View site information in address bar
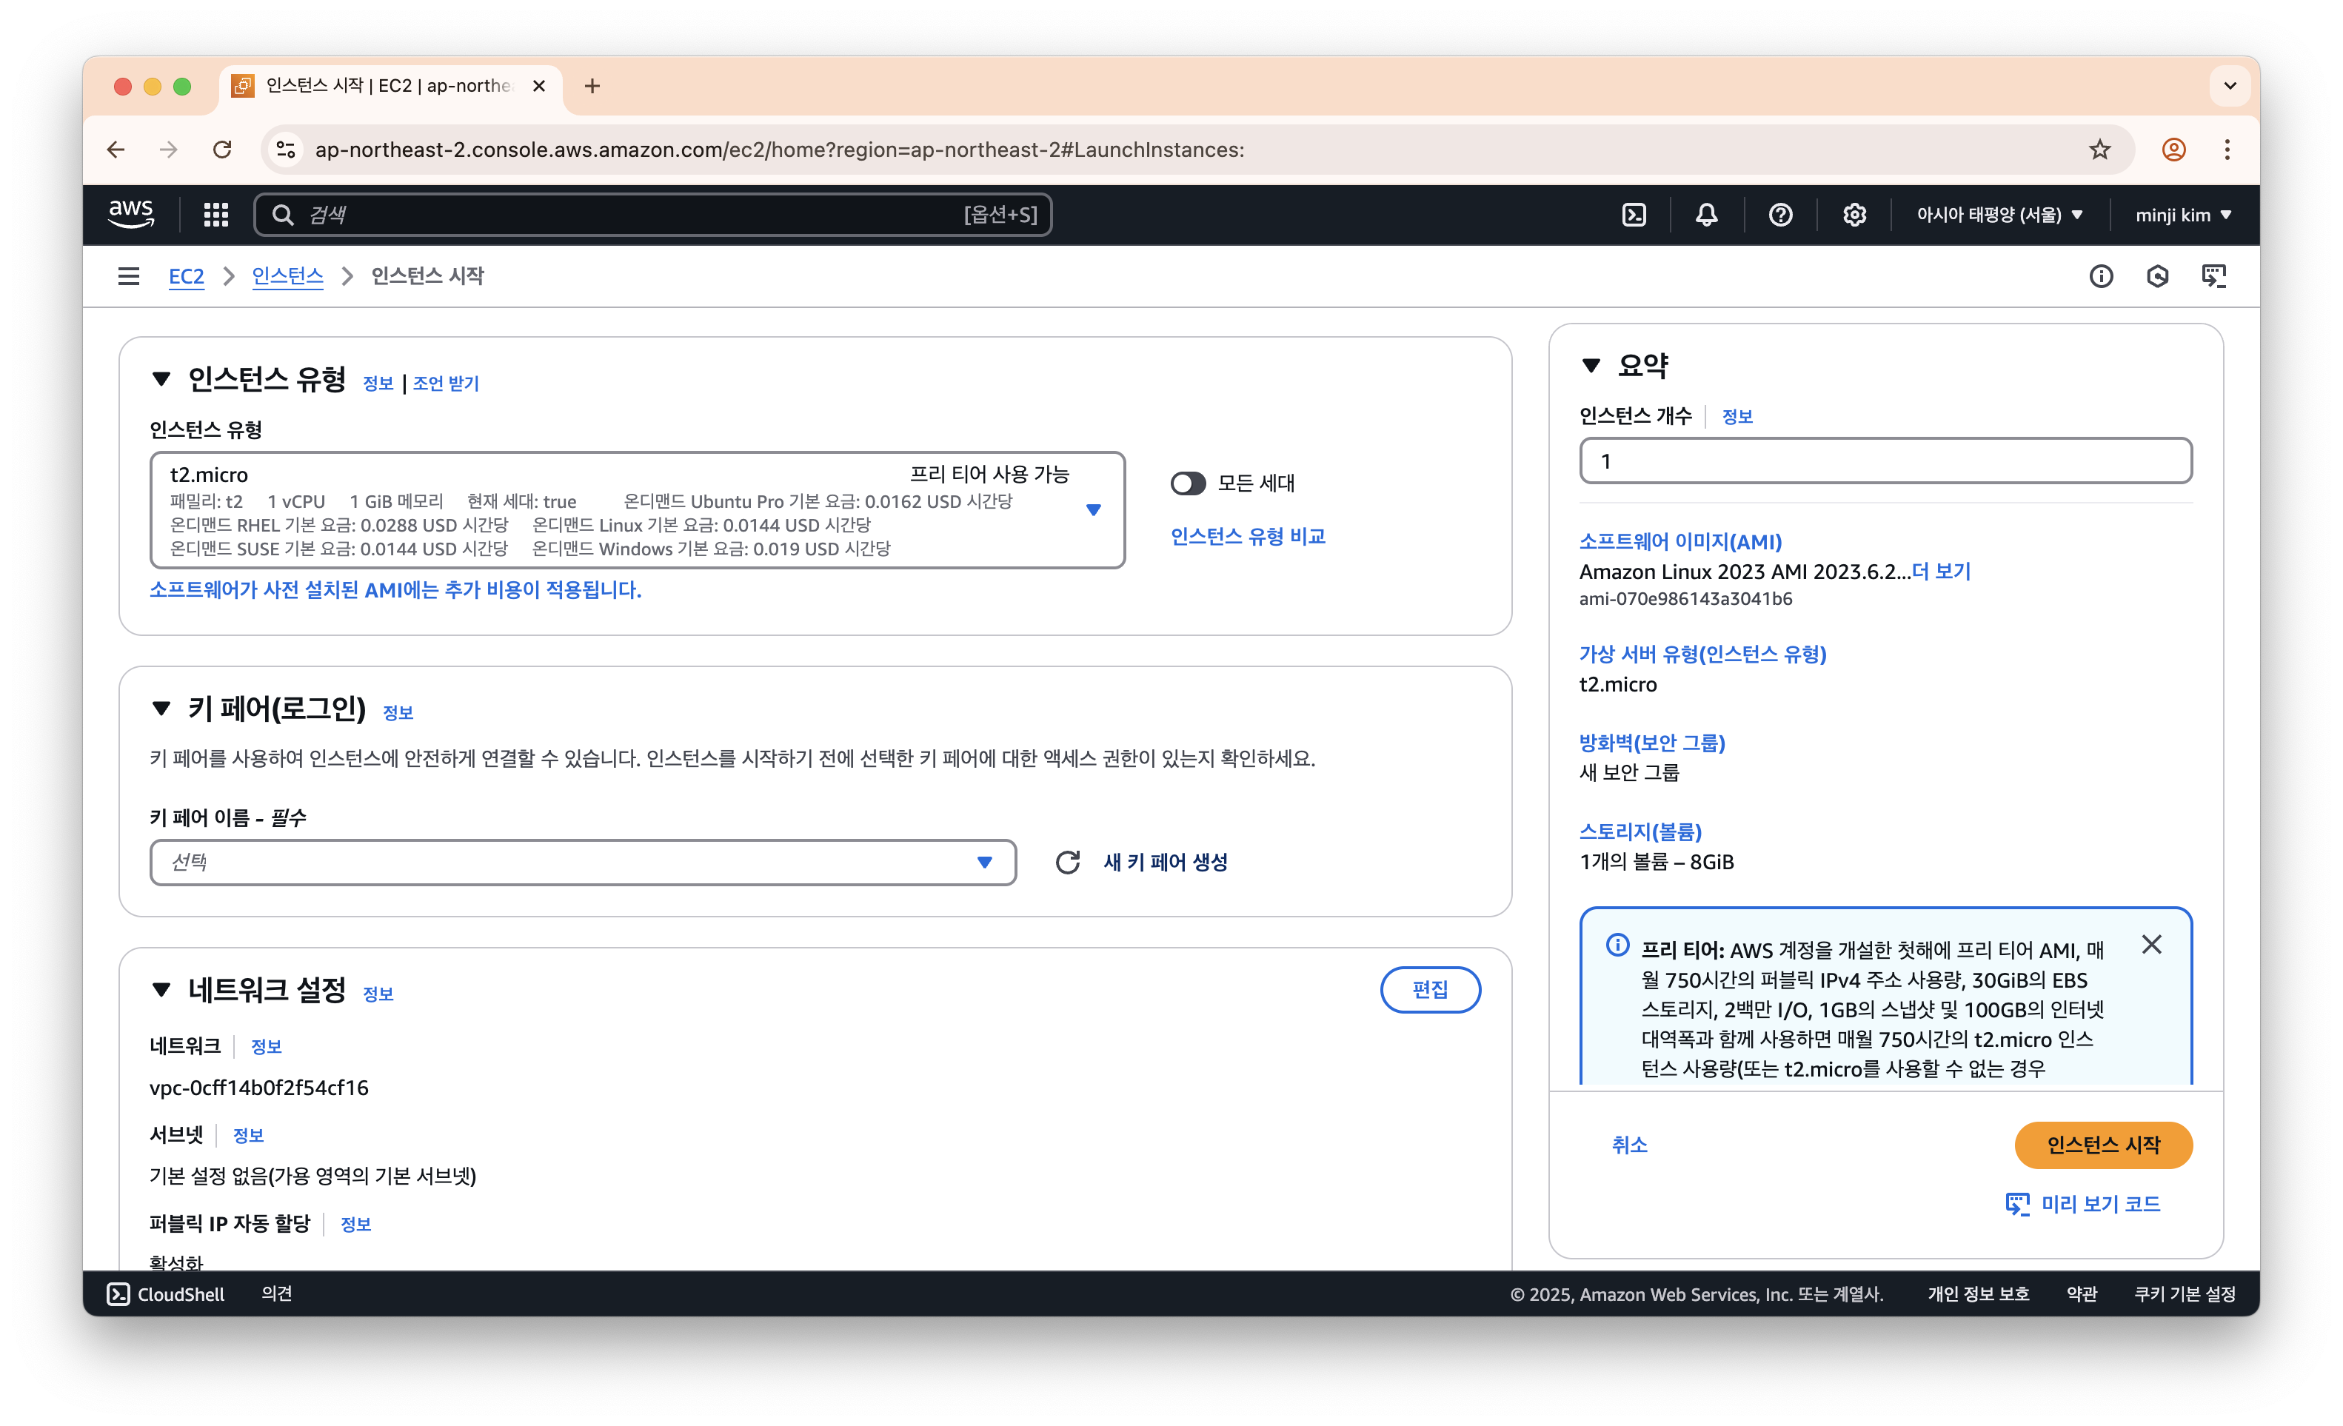This screenshot has height=1426, width=2343. 285,150
